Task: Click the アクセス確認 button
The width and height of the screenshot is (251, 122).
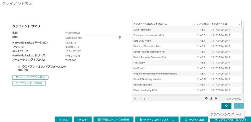Action: tap(194, 120)
